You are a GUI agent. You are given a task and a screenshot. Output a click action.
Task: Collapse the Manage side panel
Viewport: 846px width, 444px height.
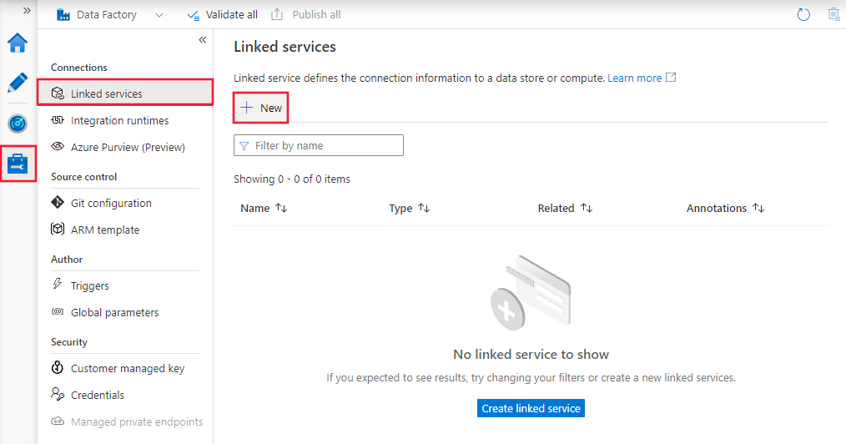[x=202, y=40]
